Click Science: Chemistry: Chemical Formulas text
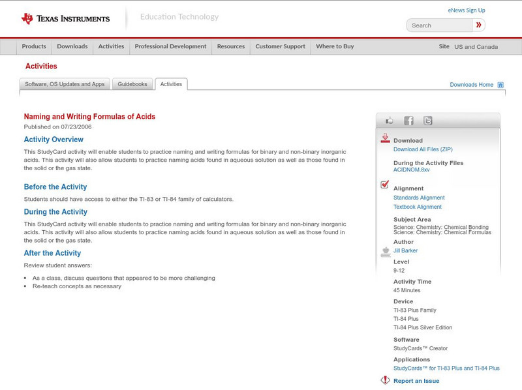The width and height of the screenshot is (522, 390). [x=442, y=232]
